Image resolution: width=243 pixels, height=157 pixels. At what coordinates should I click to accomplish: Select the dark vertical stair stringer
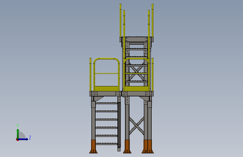point(119,125)
